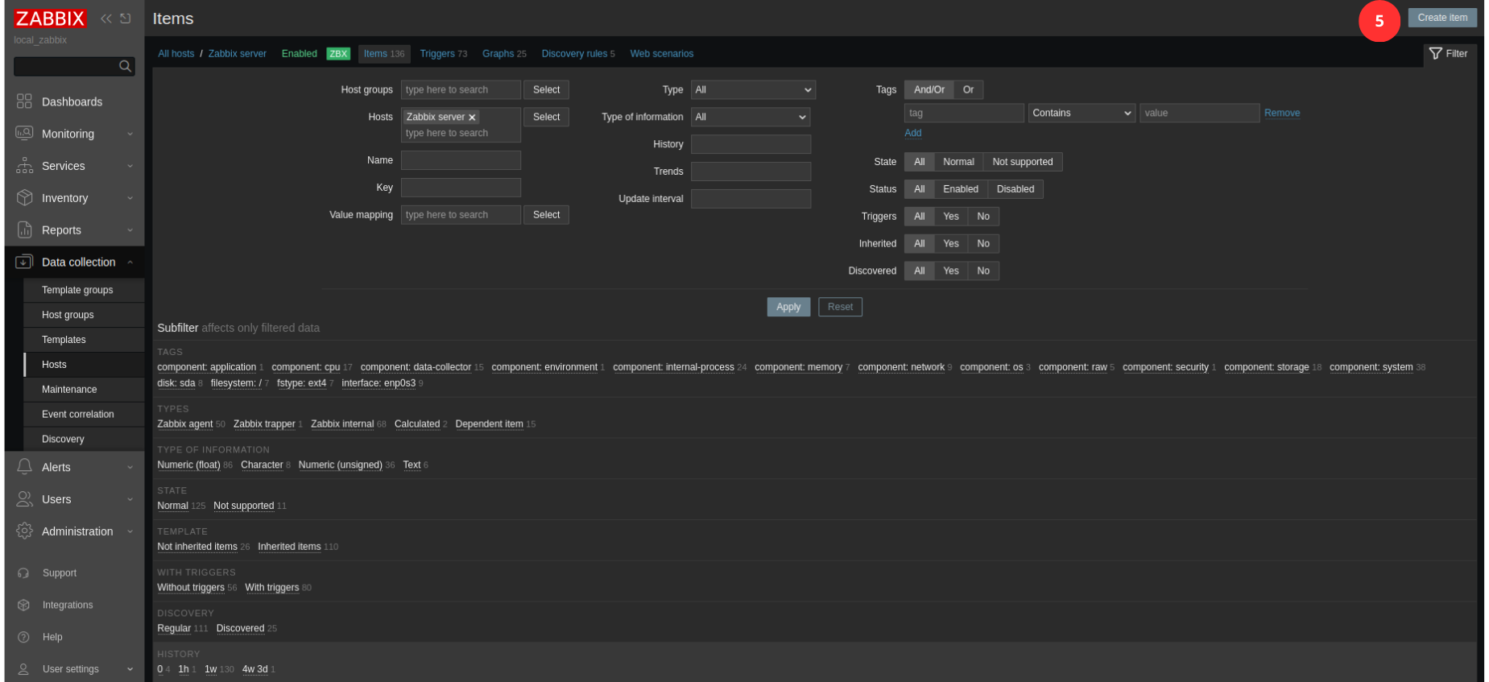Switch to Discovery rules tab

pyautogui.click(x=577, y=54)
